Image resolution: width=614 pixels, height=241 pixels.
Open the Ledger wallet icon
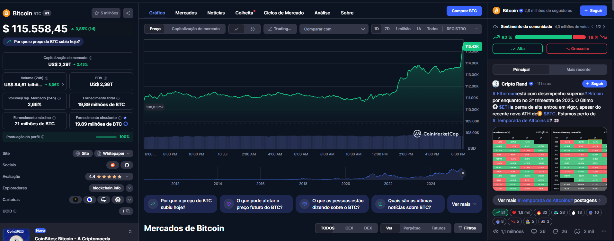[x=104, y=200]
